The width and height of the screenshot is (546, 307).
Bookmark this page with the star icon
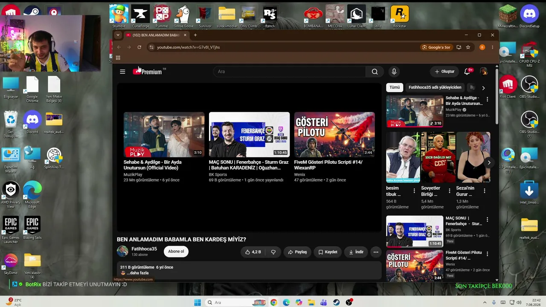coord(468,47)
